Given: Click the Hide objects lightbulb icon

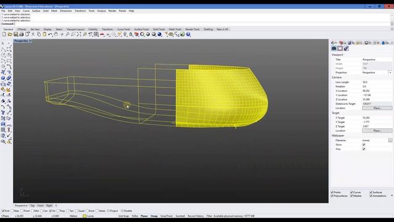Looking at the screenshot, I should [x=125, y=35].
